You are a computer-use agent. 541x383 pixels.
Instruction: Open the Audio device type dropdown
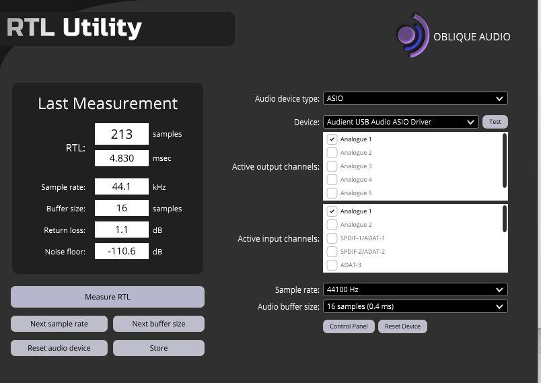point(415,98)
